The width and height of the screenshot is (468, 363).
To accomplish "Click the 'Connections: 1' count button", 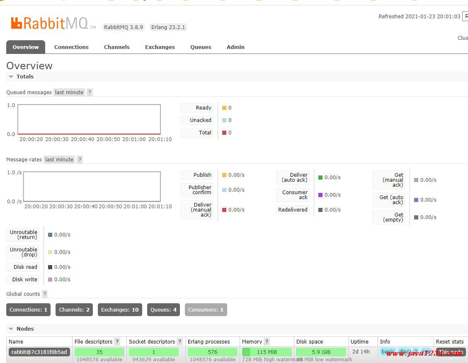I will coord(28,310).
